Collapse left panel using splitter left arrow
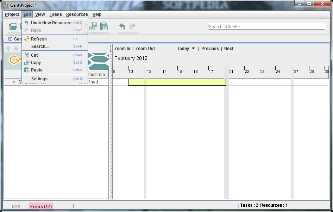Image resolution: width=333 pixels, height=212 pixels. 111,46
